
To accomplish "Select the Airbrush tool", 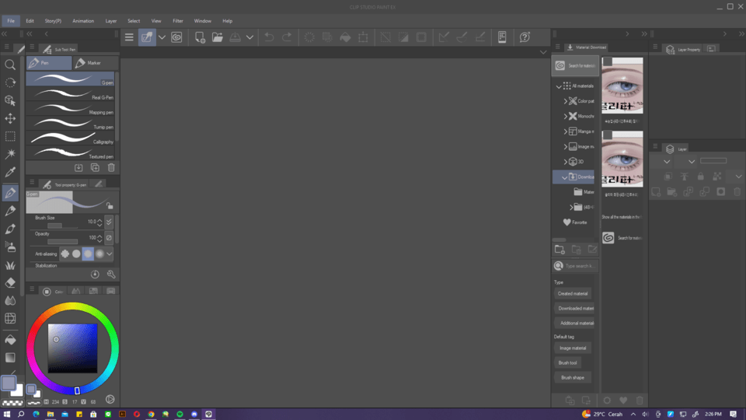I will (10, 247).
